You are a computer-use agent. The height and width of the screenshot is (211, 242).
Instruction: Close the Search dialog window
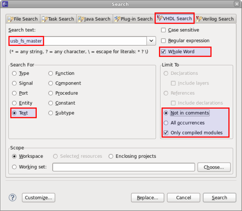click(237, 4)
